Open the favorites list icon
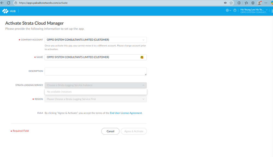The width and height of the screenshot is (273, 157). pos(246,3)
